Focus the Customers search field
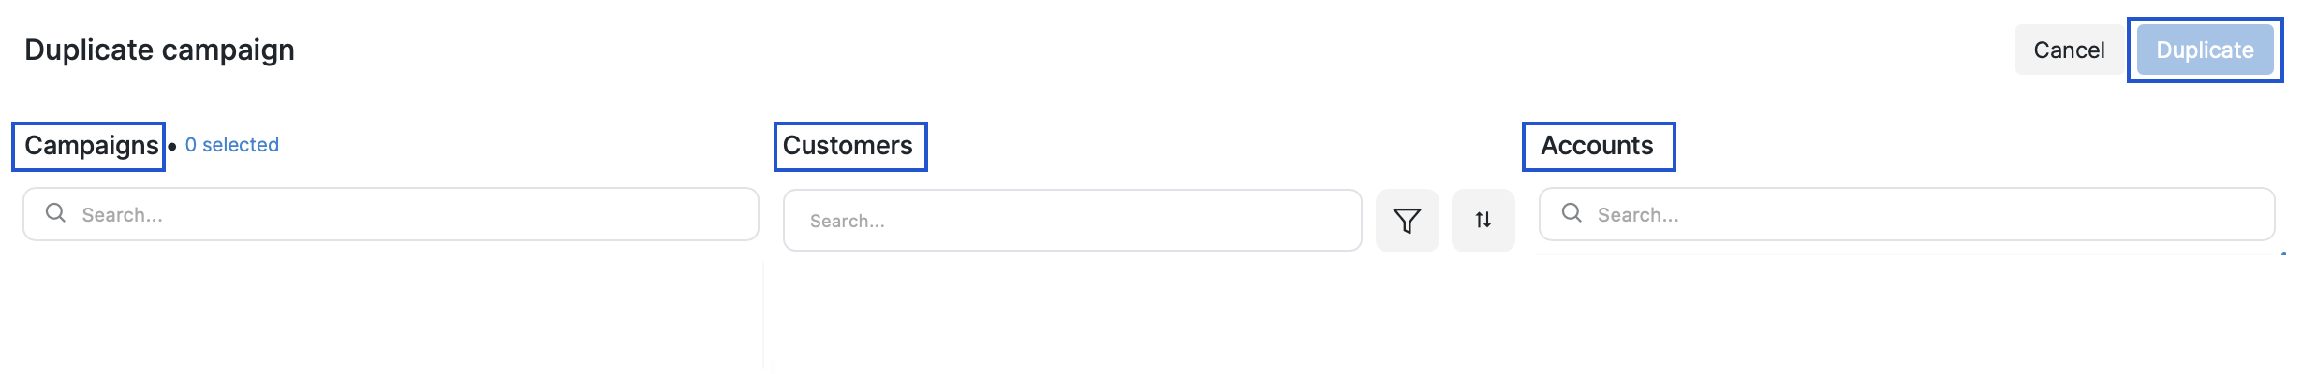 pos(1072,221)
